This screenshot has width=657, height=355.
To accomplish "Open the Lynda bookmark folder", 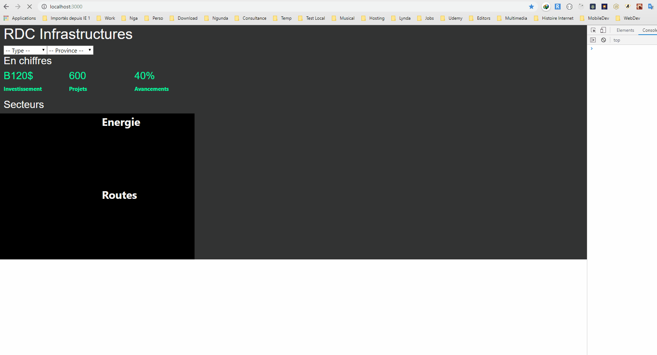I will (x=401, y=18).
